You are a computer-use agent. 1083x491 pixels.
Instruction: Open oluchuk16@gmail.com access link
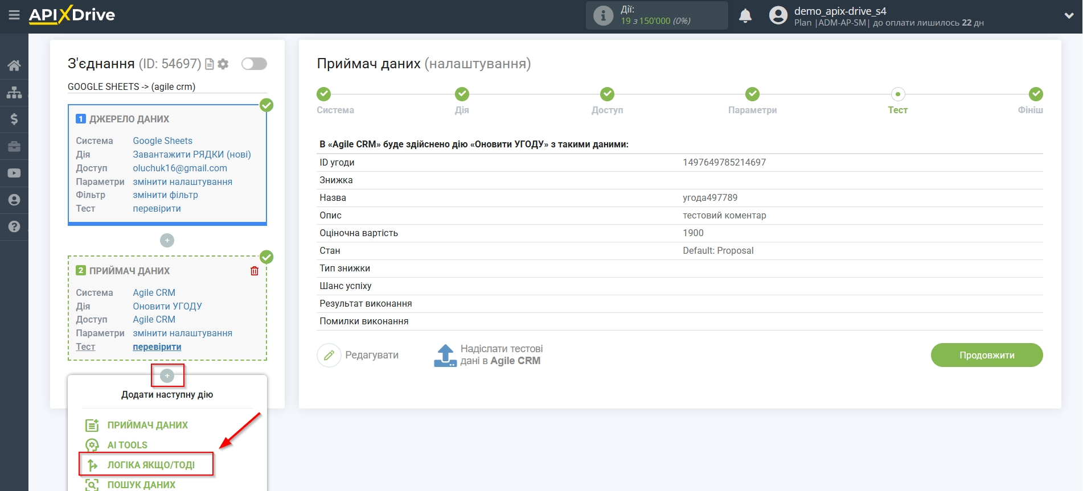180,168
